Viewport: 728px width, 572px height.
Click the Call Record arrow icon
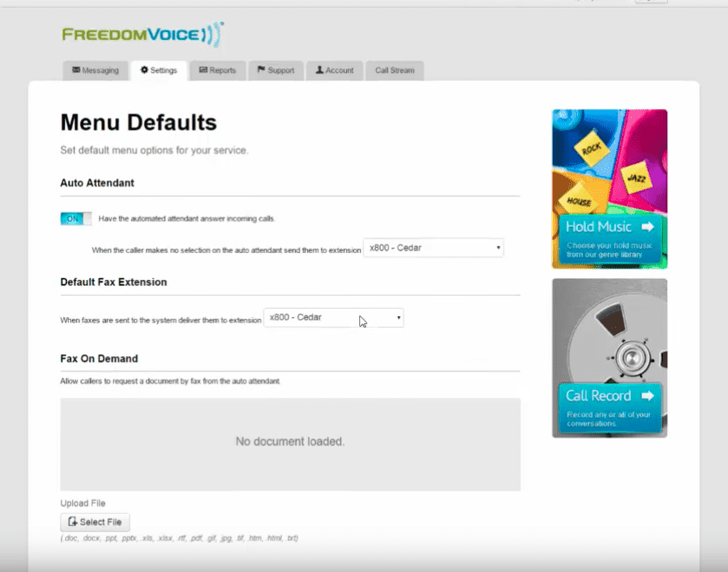(647, 395)
